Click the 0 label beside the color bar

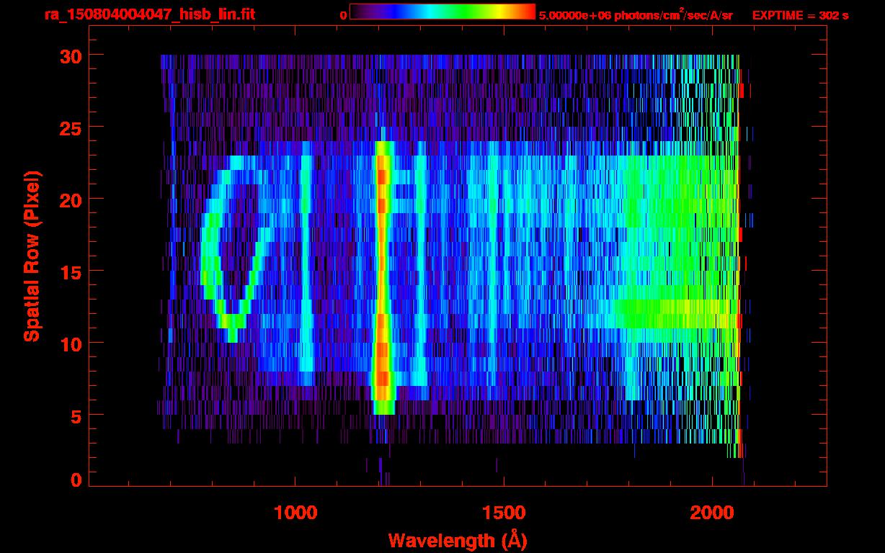point(343,15)
